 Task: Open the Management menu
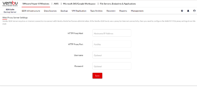[x=137, y=11]
